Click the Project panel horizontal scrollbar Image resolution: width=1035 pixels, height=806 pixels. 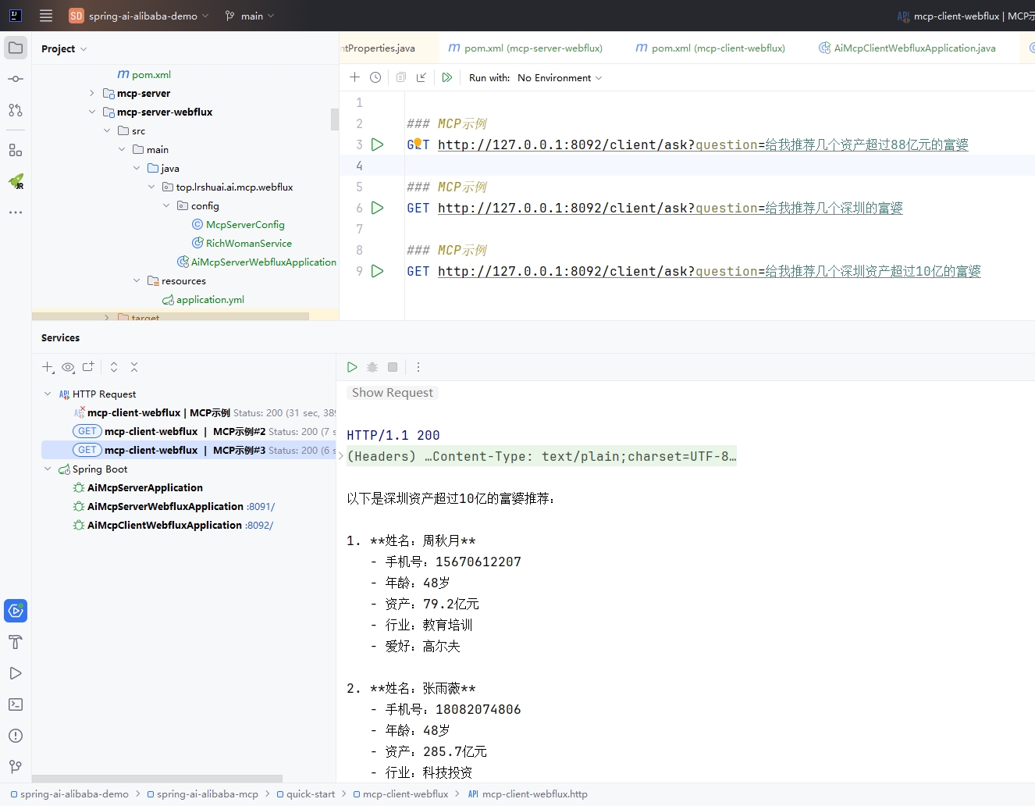tap(156, 779)
